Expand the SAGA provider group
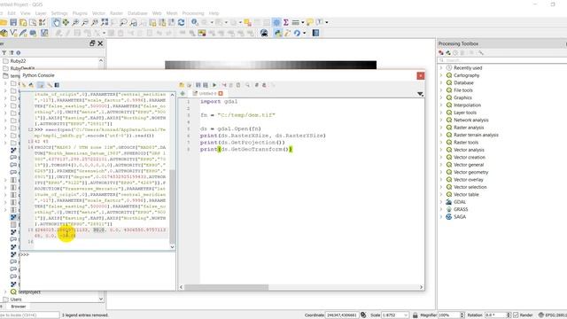This screenshot has width=567, height=319. point(441,217)
